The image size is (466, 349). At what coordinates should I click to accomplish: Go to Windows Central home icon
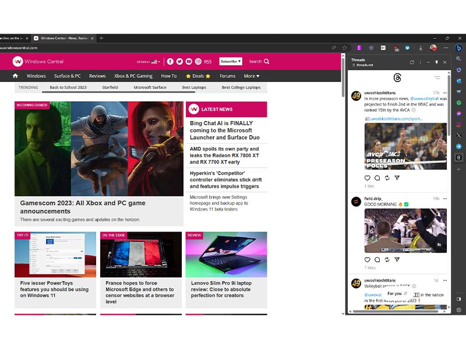15,76
